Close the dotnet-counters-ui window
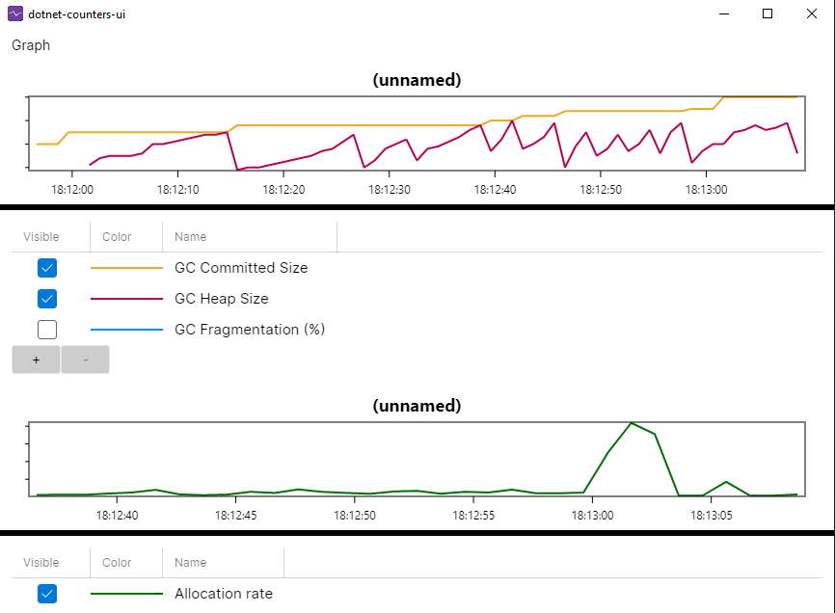The image size is (835, 613). tap(812, 13)
